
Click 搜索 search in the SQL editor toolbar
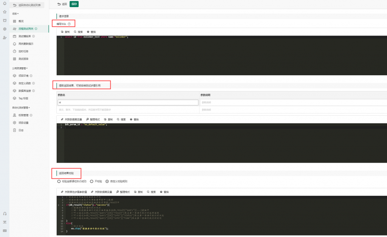pos(78,32)
